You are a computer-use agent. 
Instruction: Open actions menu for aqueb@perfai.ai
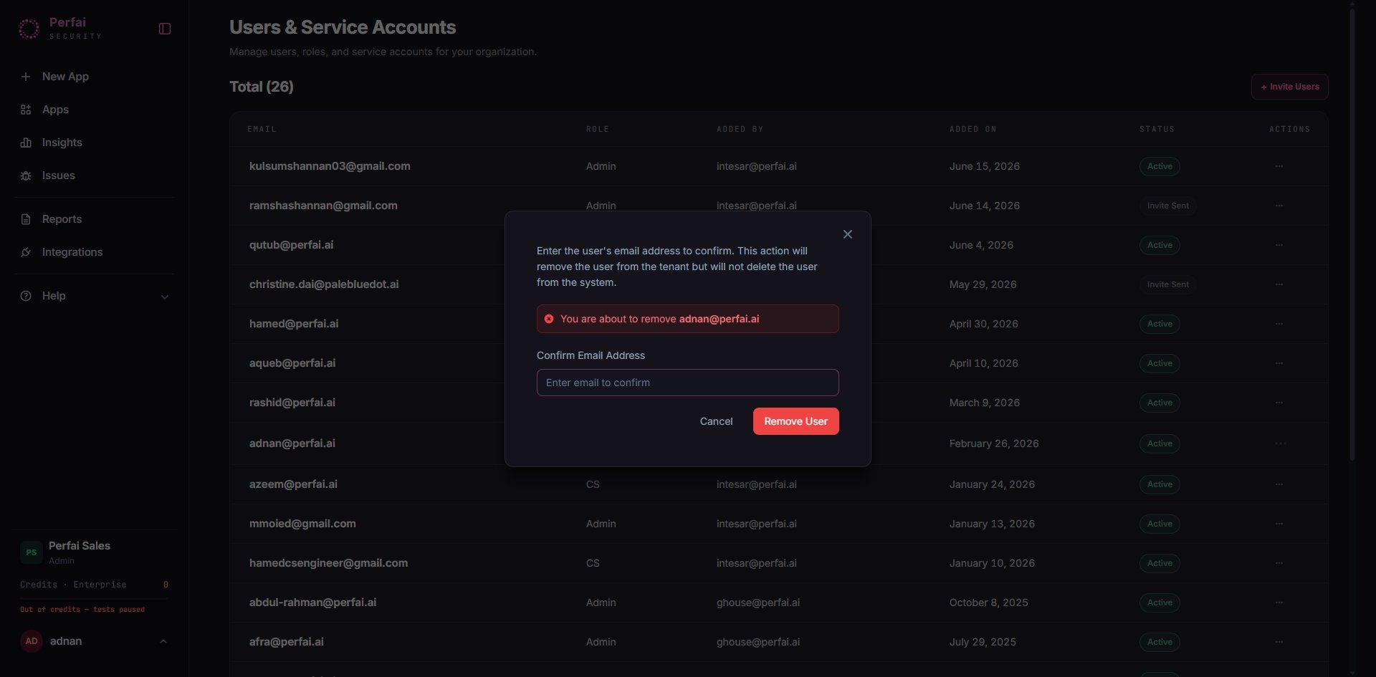1279,363
